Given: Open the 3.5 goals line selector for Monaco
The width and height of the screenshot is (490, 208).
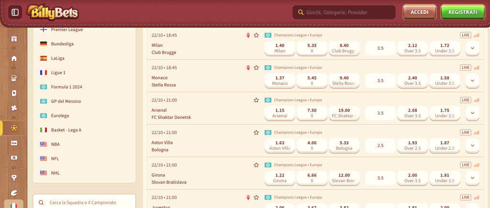Looking at the screenshot, I should [x=380, y=80].
